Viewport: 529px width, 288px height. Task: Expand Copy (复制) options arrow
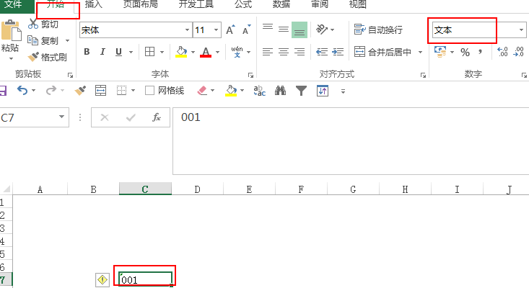(x=67, y=41)
